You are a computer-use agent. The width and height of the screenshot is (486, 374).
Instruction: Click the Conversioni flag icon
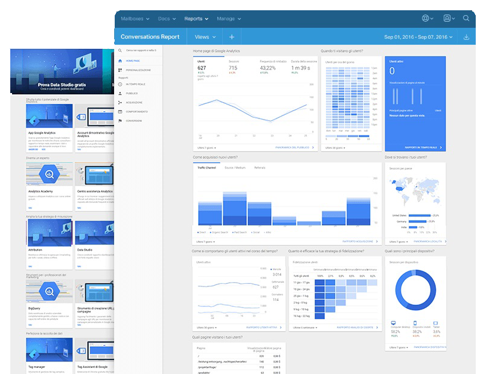[120, 121]
